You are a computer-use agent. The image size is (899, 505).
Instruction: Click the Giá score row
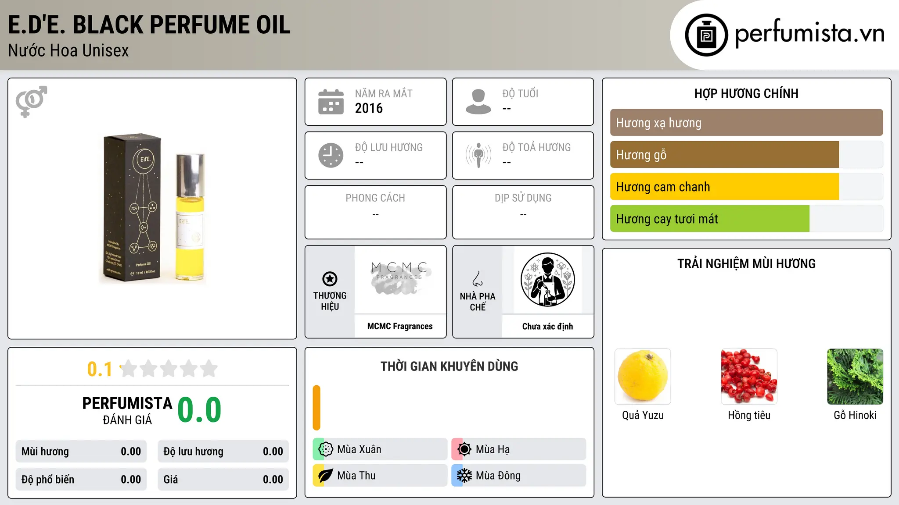(x=223, y=480)
